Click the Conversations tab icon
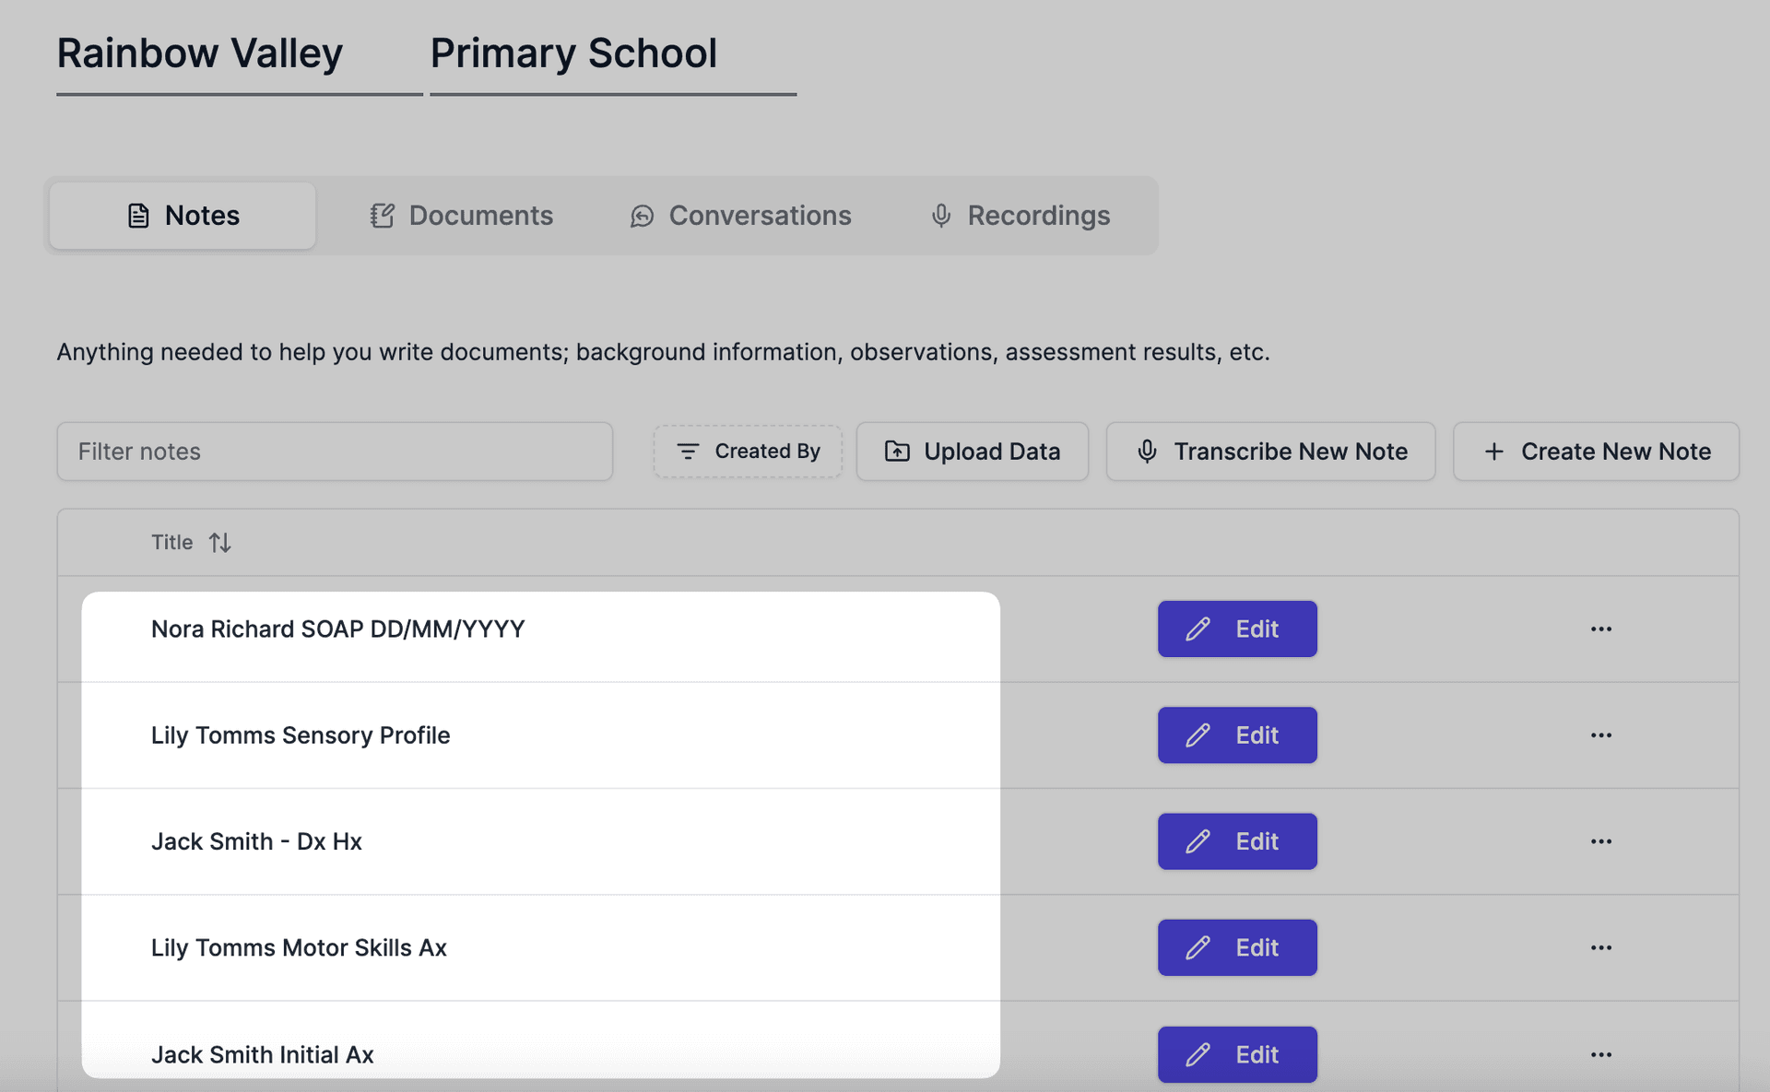The width and height of the screenshot is (1770, 1092). pyautogui.click(x=640, y=214)
